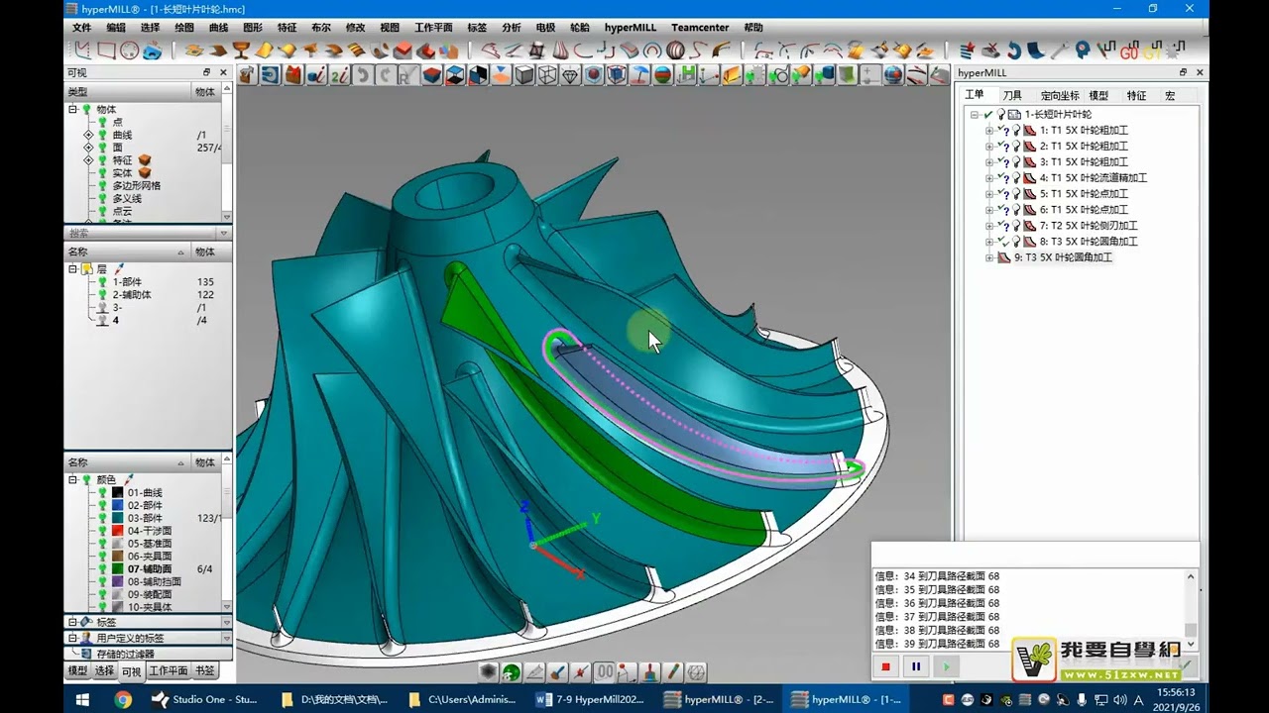Close the hyperMILL panel
The height and width of the screenshot is (713, 1269).
coord(1200,72)
